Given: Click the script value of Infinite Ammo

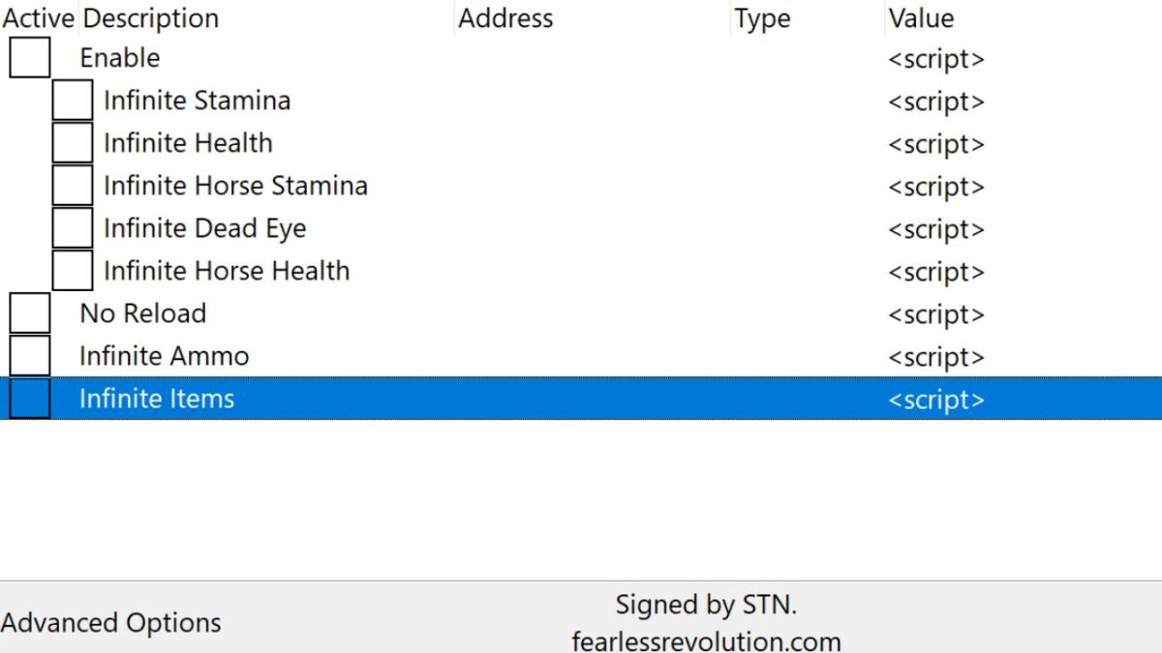Looking at the screenshot, I should [x=936, y=357].
